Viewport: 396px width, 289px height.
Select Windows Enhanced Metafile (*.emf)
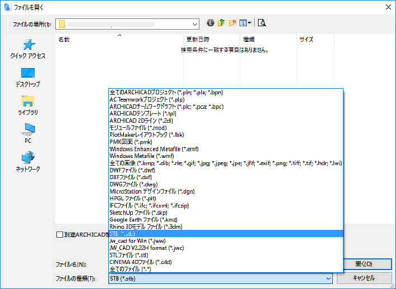pyautogui.click(x=226, y=149)
